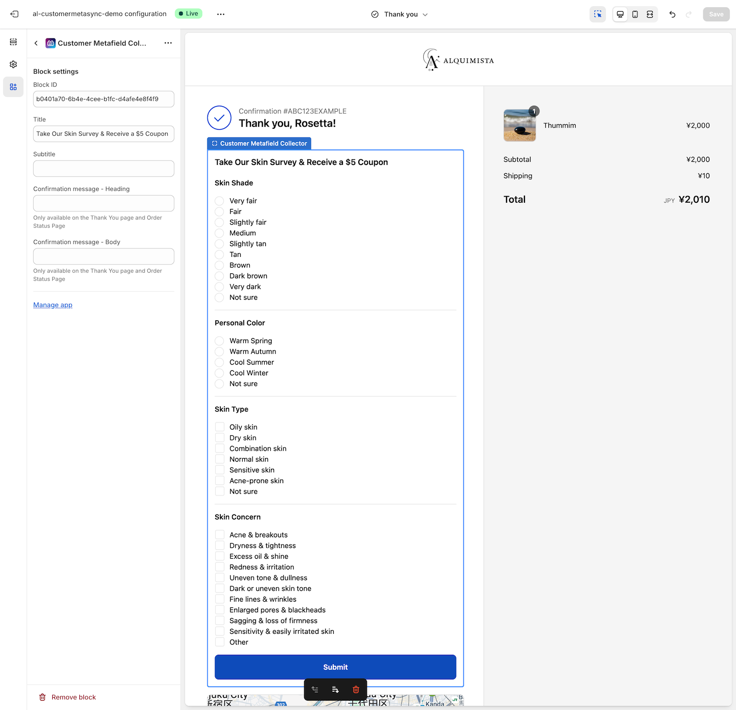Click the undo arrow icon

coord(672,14)
